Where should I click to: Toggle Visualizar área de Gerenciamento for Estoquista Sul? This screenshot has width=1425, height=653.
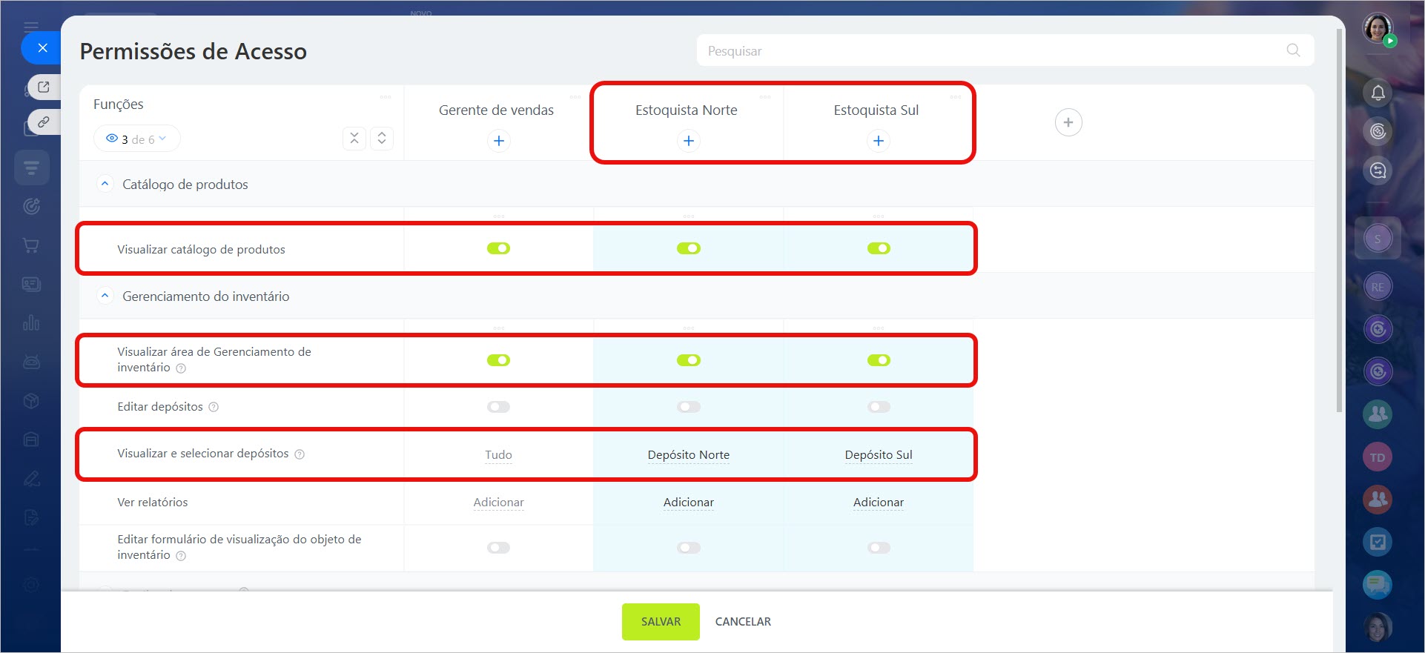click(x=879, y=360)
